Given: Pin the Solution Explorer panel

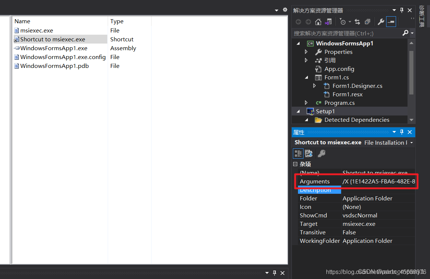Looking at the screenshot, I should pos(402,10).
